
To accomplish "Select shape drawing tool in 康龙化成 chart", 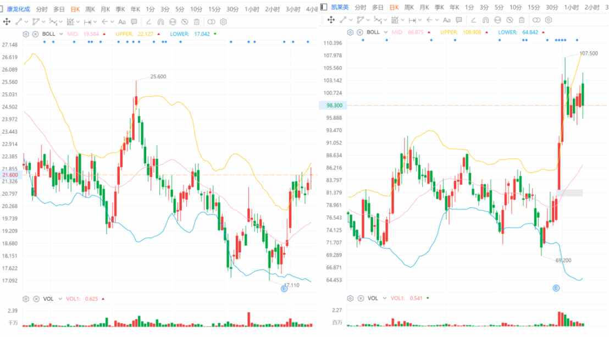I will pos(36,22).
